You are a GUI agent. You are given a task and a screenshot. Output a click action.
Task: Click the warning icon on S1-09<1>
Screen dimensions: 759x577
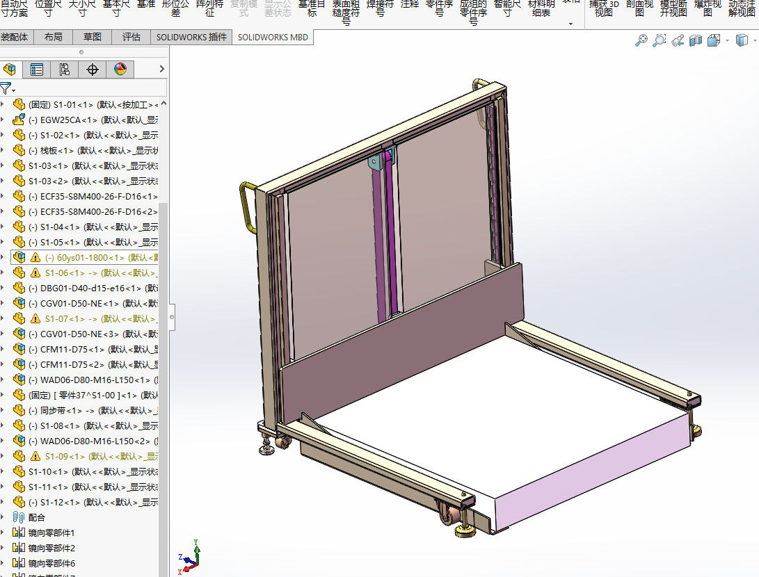pyautogui.click(x=35, y=456)
